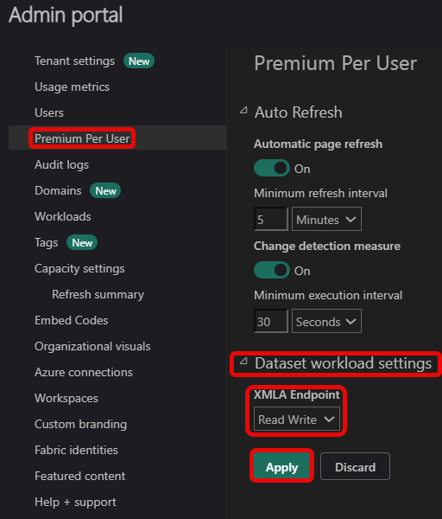Open Usage metrics page

[x=72, y=87]
